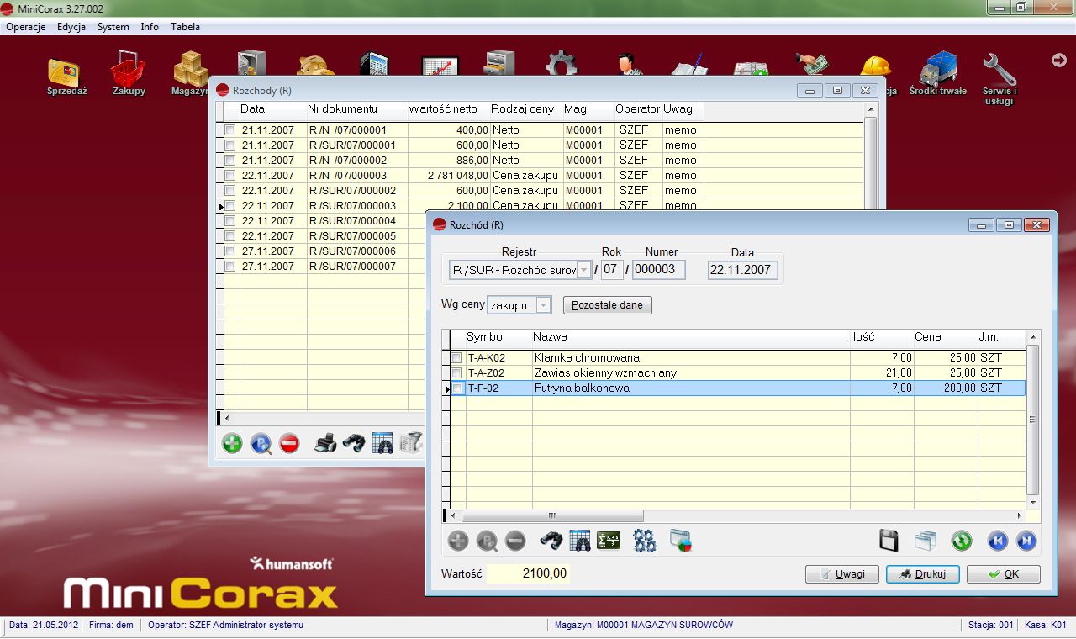The height and width of the screenshot is (639, 1076).
Task: Go to next document with blue arrow
Action: (x=1026, y=541)
